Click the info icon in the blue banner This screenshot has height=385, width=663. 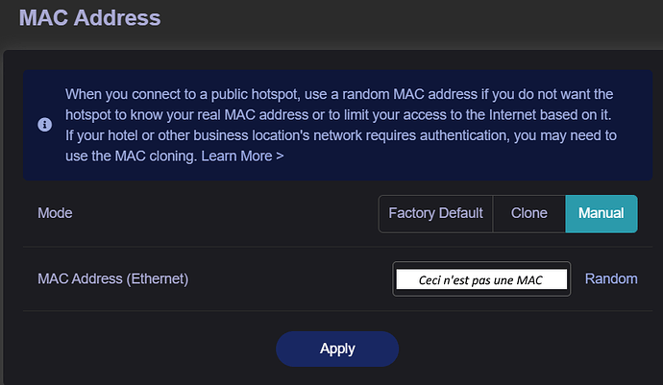[44, 126]
